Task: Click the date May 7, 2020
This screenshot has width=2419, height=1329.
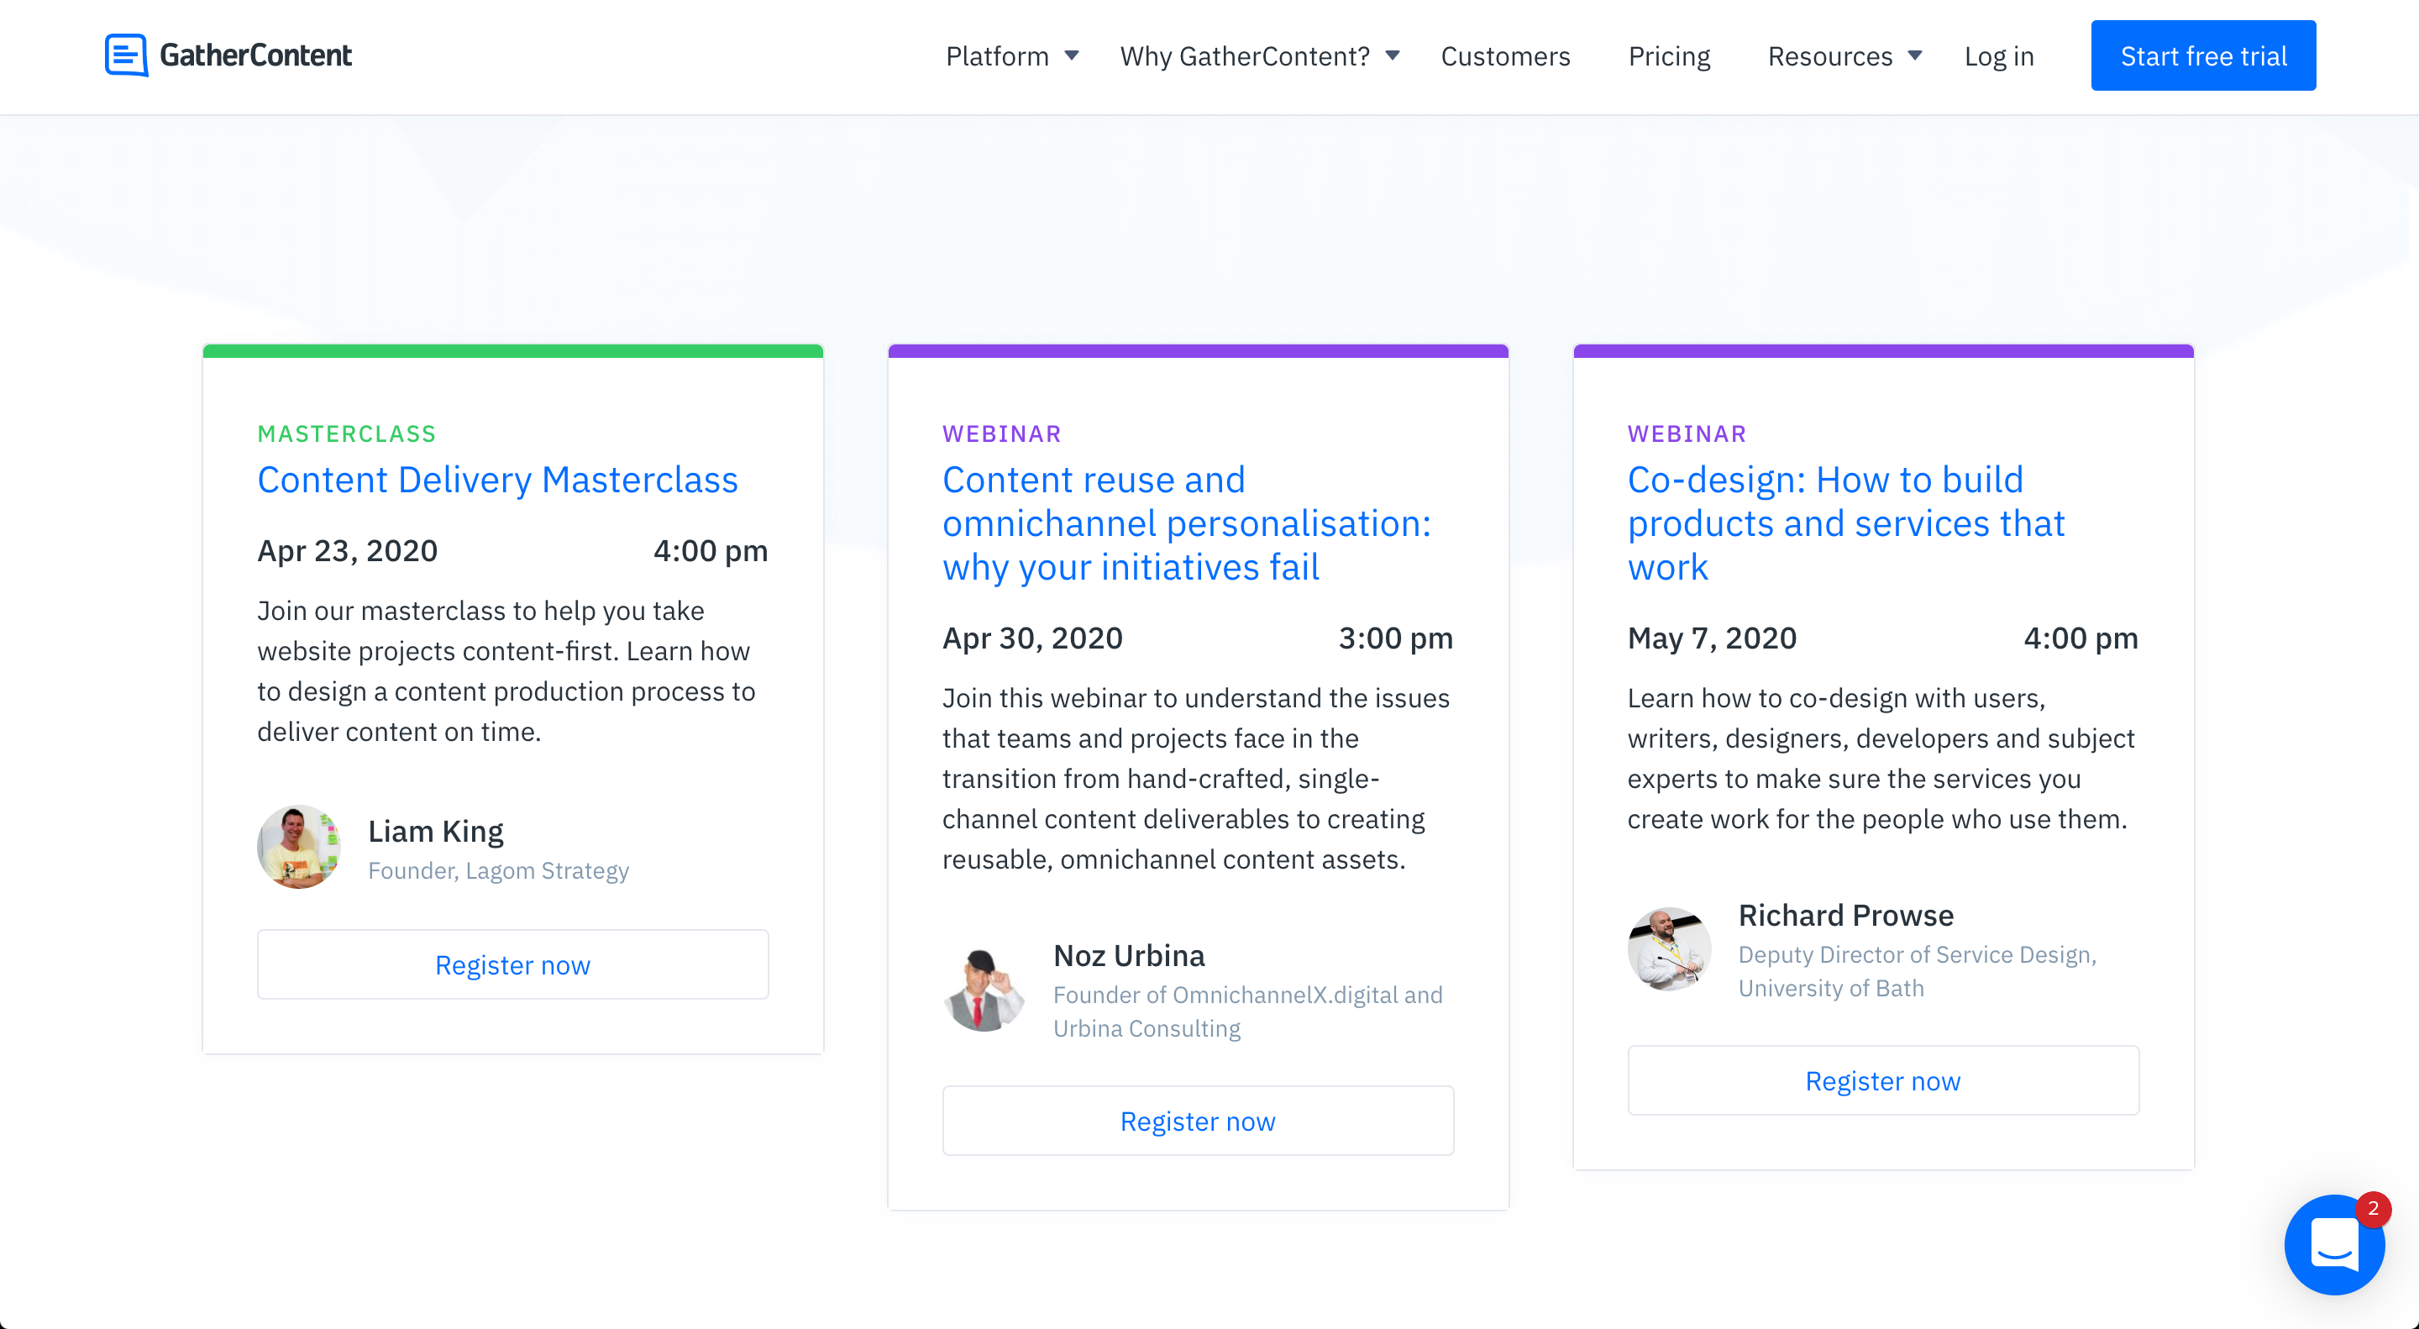Action: click(1712, 638)
